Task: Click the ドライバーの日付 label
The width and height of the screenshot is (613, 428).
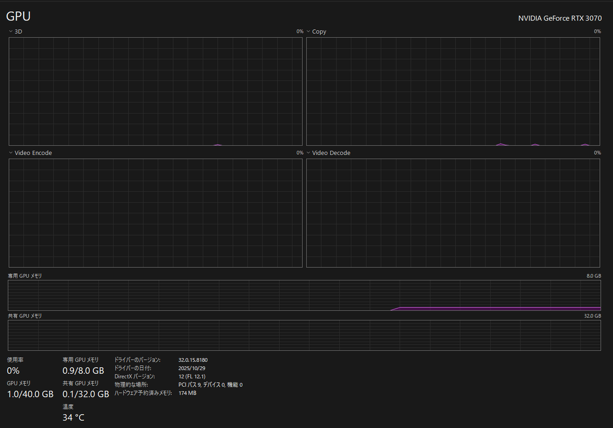Action: (133, 368)
